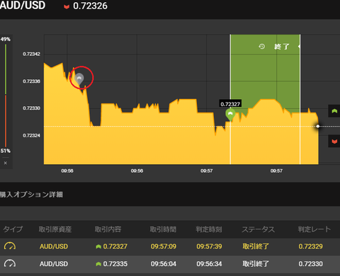The width and height of the screenshot is (340, 276).
Task: Click settlement rate 0.72329
Action: point(310,246)
